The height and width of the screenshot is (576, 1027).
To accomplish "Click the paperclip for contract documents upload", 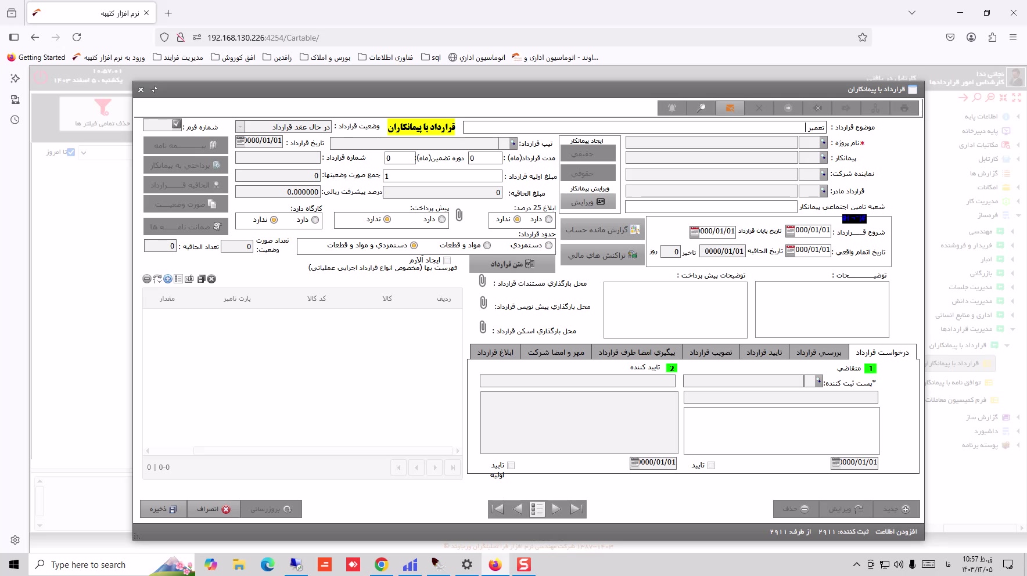I will 482,282.
